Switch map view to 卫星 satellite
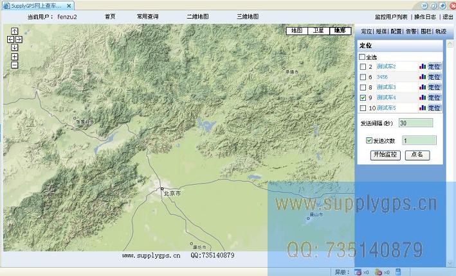This screenshot has width=456, height=276. click(317, 30)
